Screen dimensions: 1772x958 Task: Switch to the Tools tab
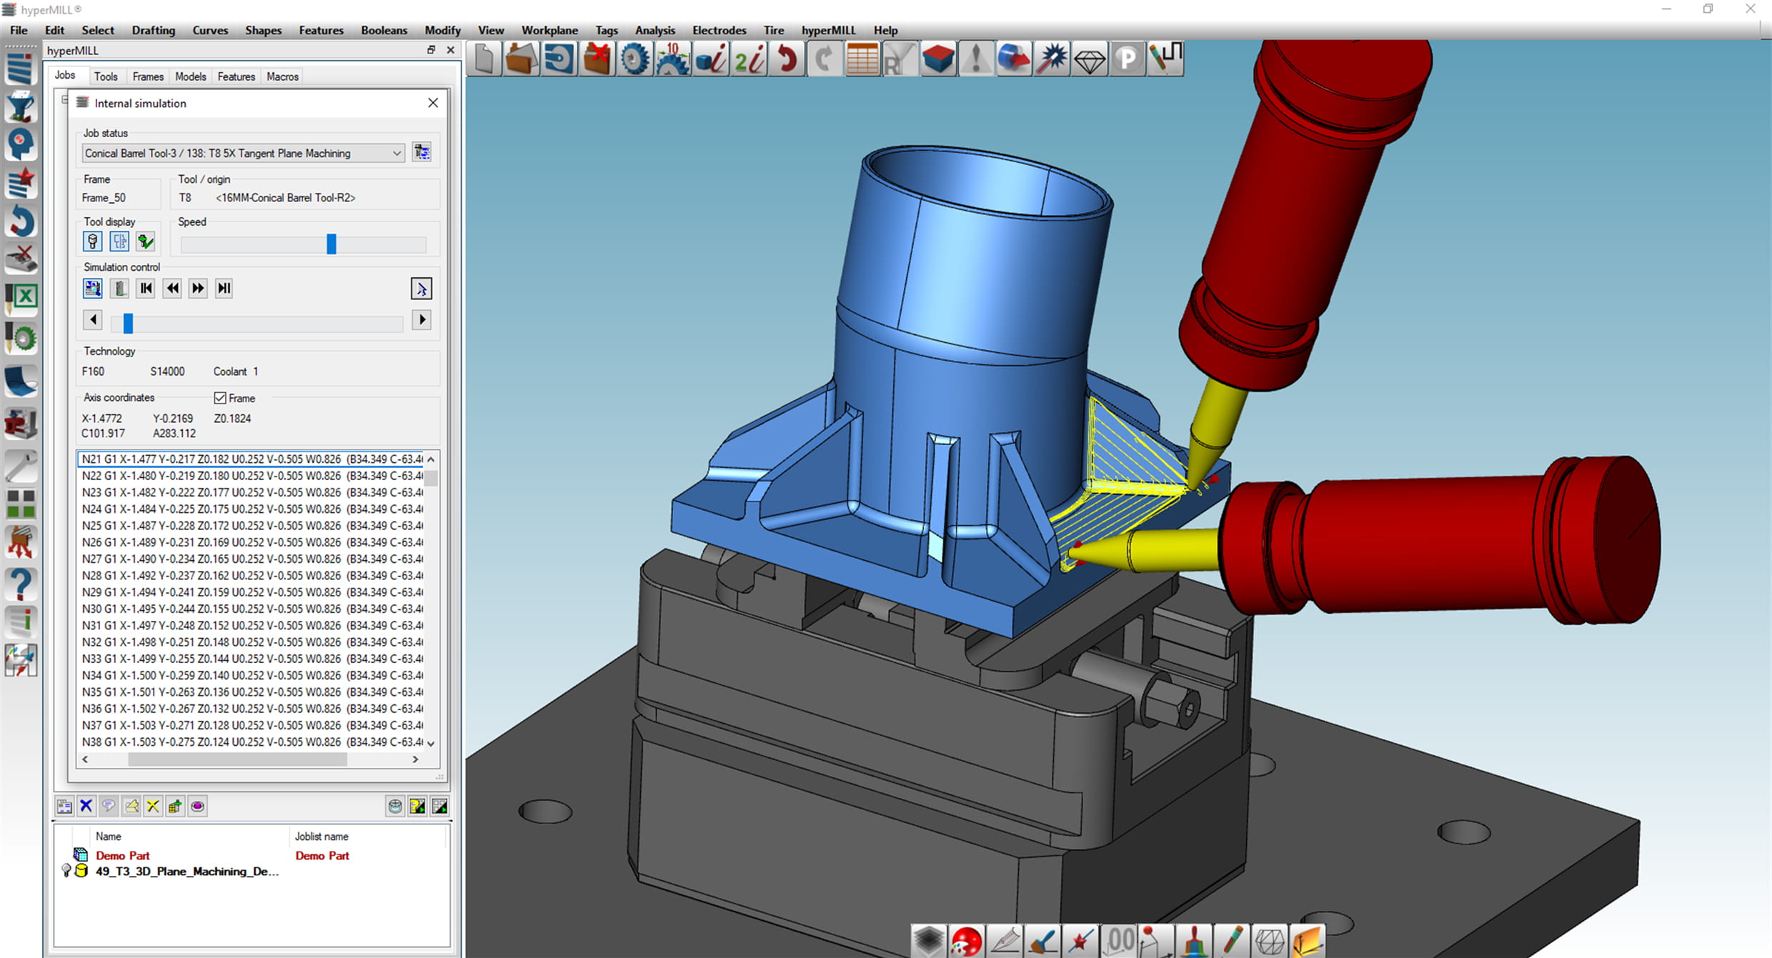[106, 76]
